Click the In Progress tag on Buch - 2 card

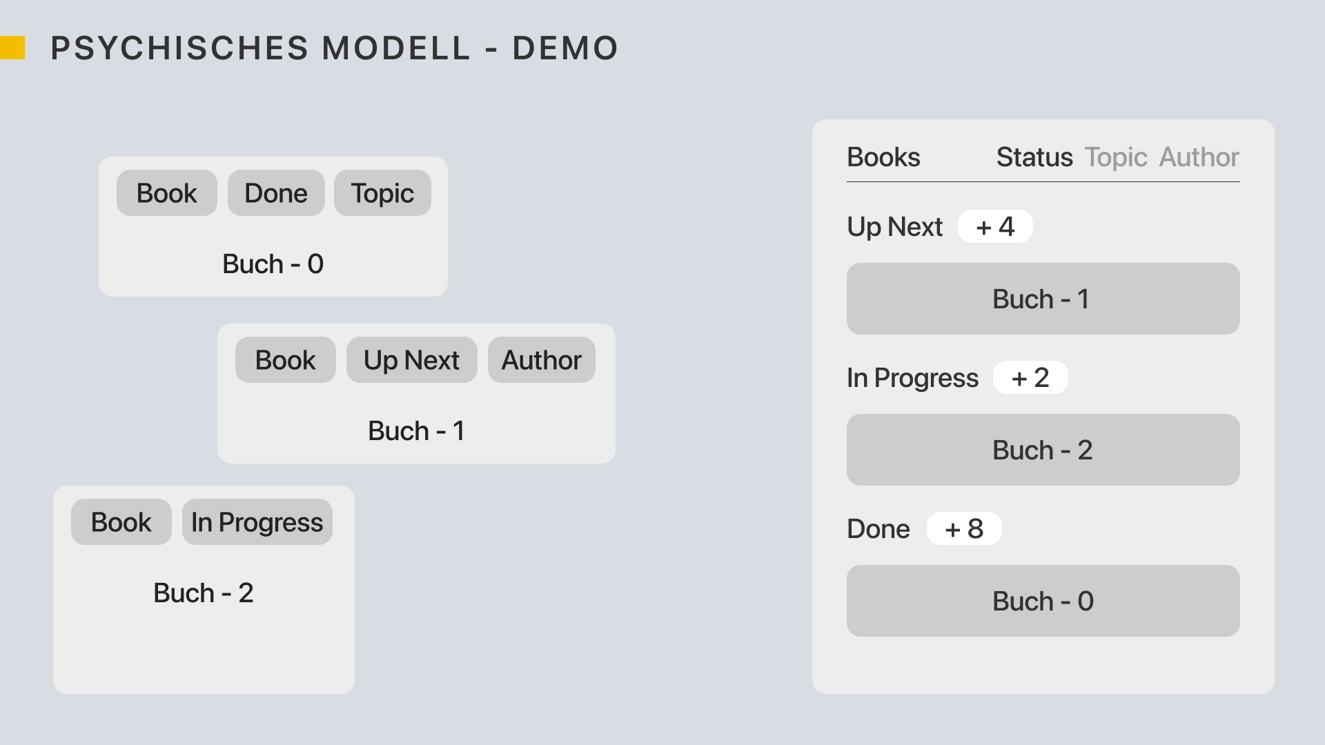(x=257, y=522)
